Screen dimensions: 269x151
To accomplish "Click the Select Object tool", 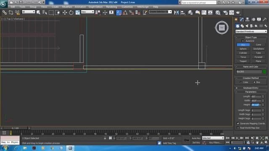I will coord(38,13).
